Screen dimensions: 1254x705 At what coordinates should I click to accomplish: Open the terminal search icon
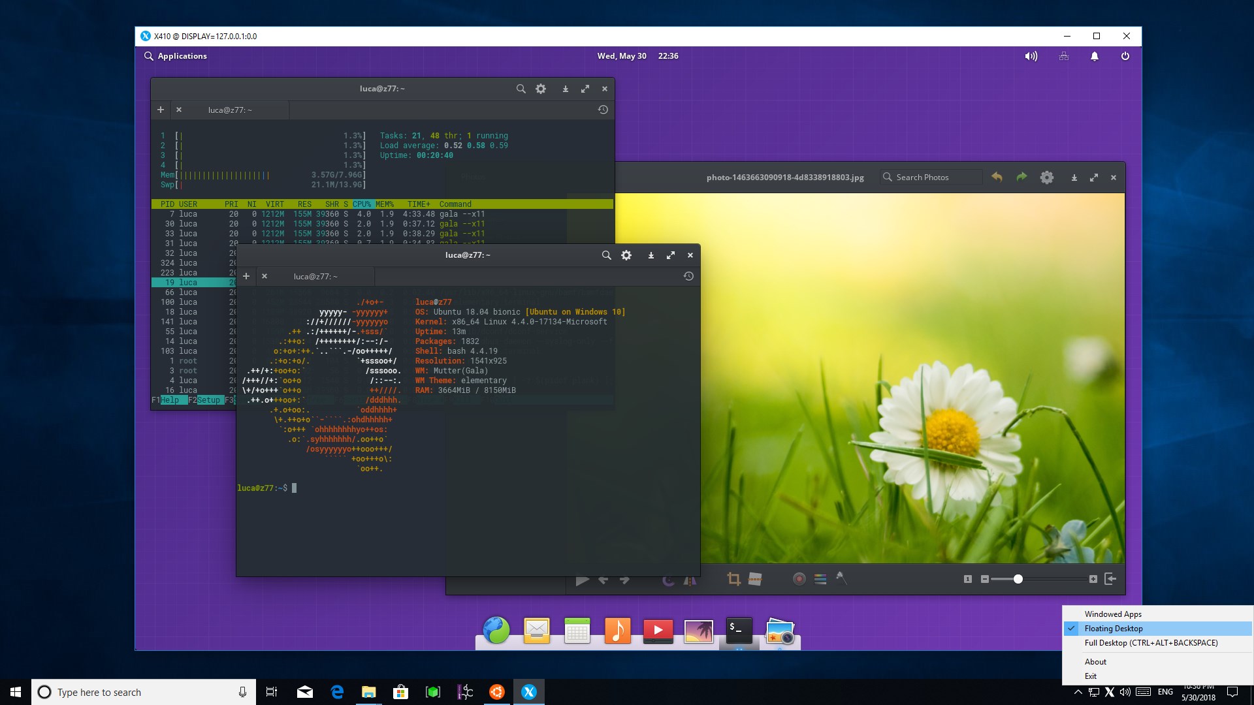click(x=606, y=255)
